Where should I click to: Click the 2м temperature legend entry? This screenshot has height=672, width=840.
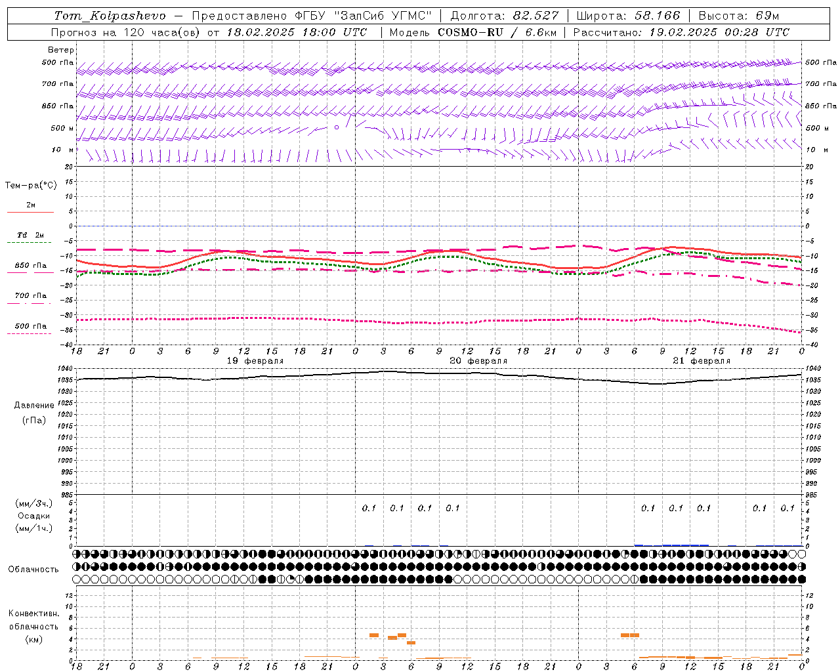coord(31,205)
